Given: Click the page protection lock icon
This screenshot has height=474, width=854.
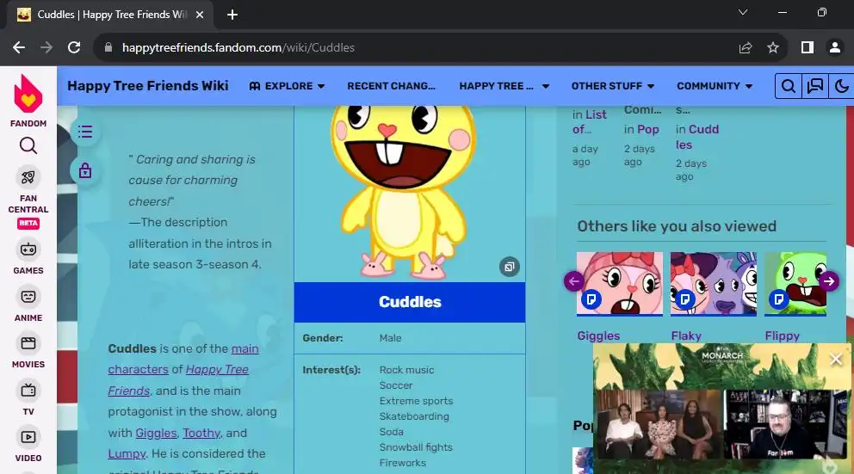Looking at the screenshot, I should coord(85,171).
